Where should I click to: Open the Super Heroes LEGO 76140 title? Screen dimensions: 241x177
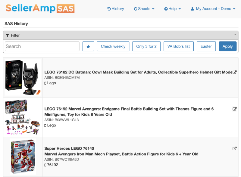pyautogui.click(x=121, y=151)
